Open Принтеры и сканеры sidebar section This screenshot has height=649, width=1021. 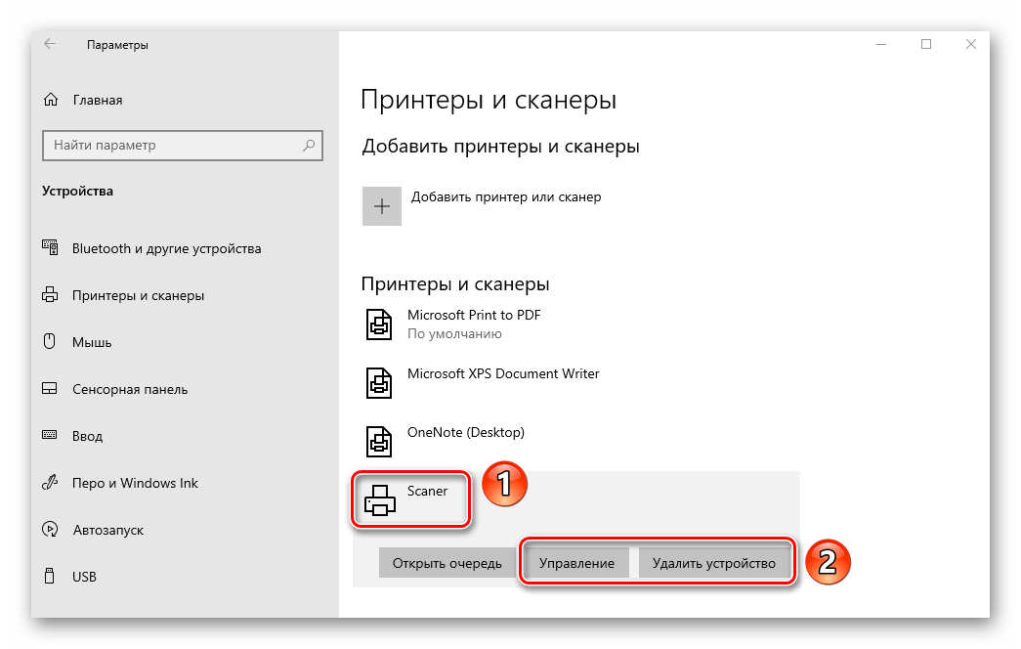(138, 295)
